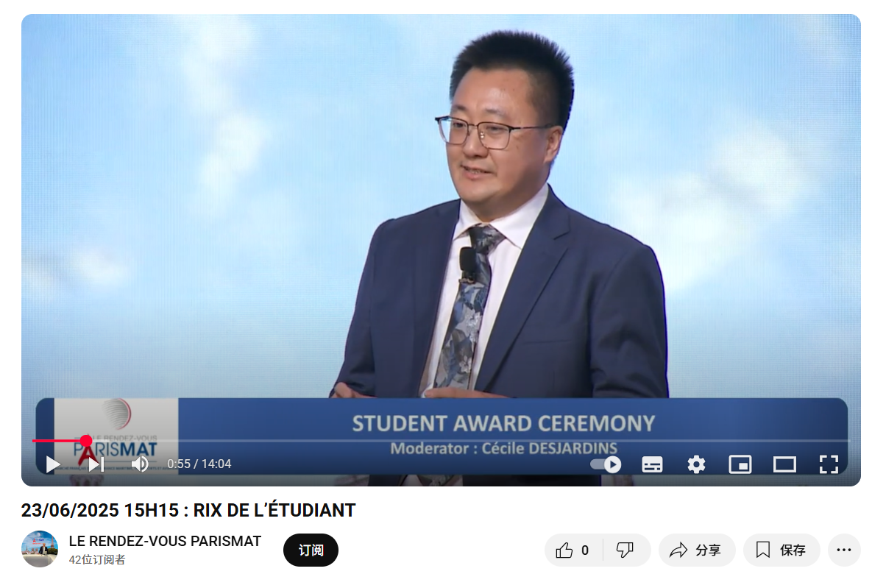Skip to next video
Viewport: 872px width, 574px height.
[x=96, y=464]
